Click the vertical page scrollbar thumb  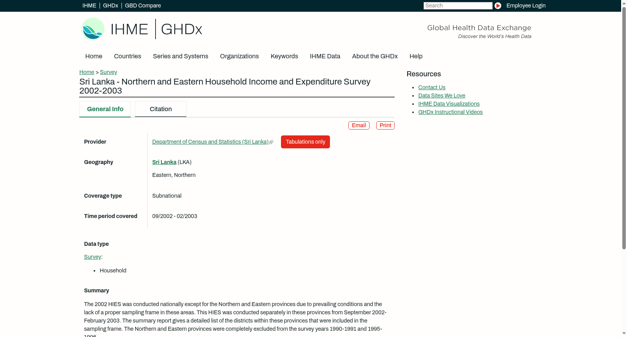pos(624,128)
